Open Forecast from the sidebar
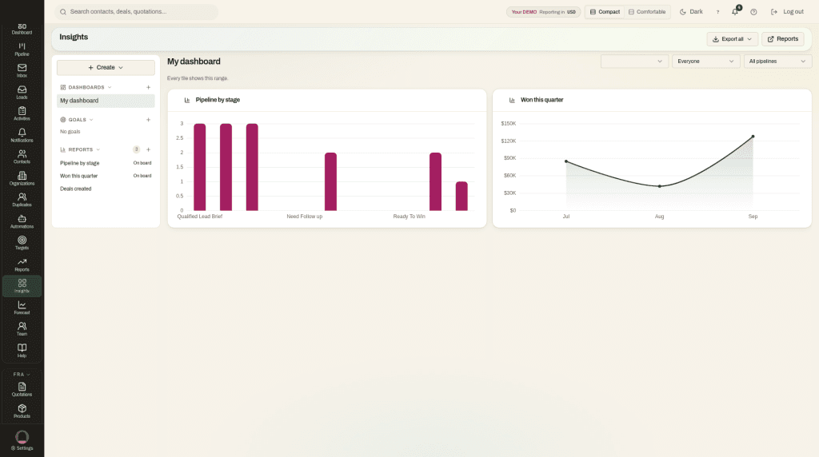819x457 pixels. [x=22, y=308]
